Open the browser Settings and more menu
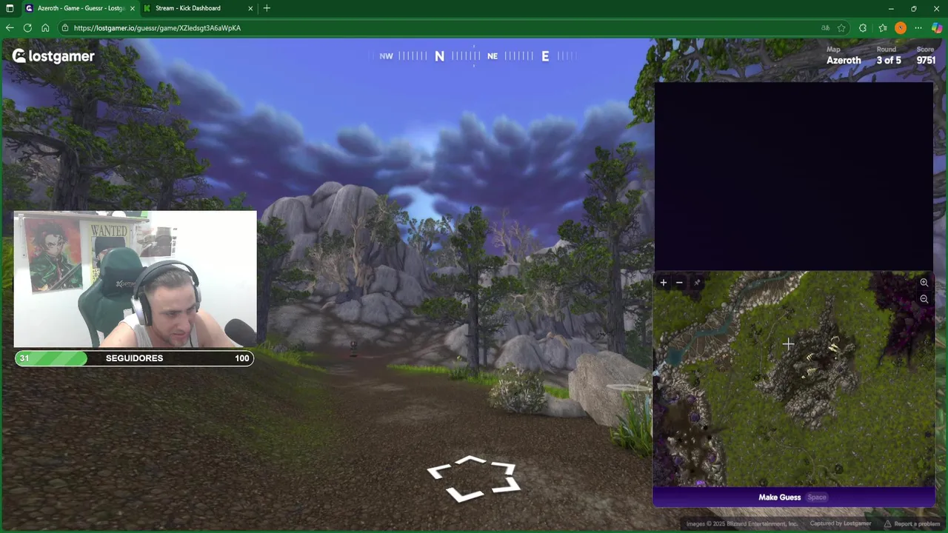The width and height of the screenshot is (948, 533). (918, 28)
